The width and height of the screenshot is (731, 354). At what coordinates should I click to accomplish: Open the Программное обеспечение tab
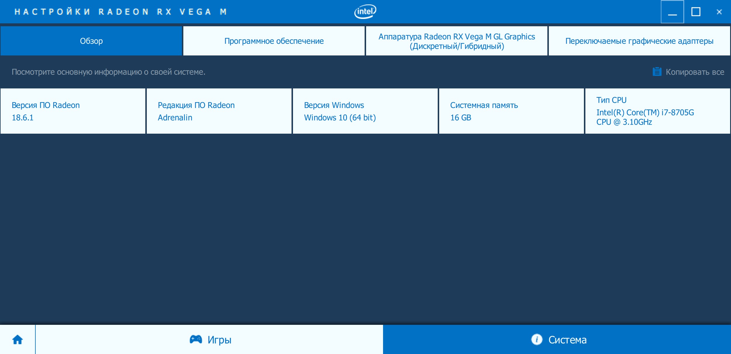[x=274, y=41]
